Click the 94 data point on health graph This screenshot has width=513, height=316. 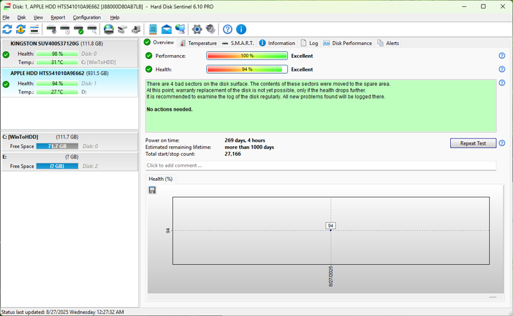(331, 230)
